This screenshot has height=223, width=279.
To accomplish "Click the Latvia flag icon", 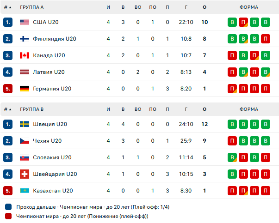I will 25,72.
